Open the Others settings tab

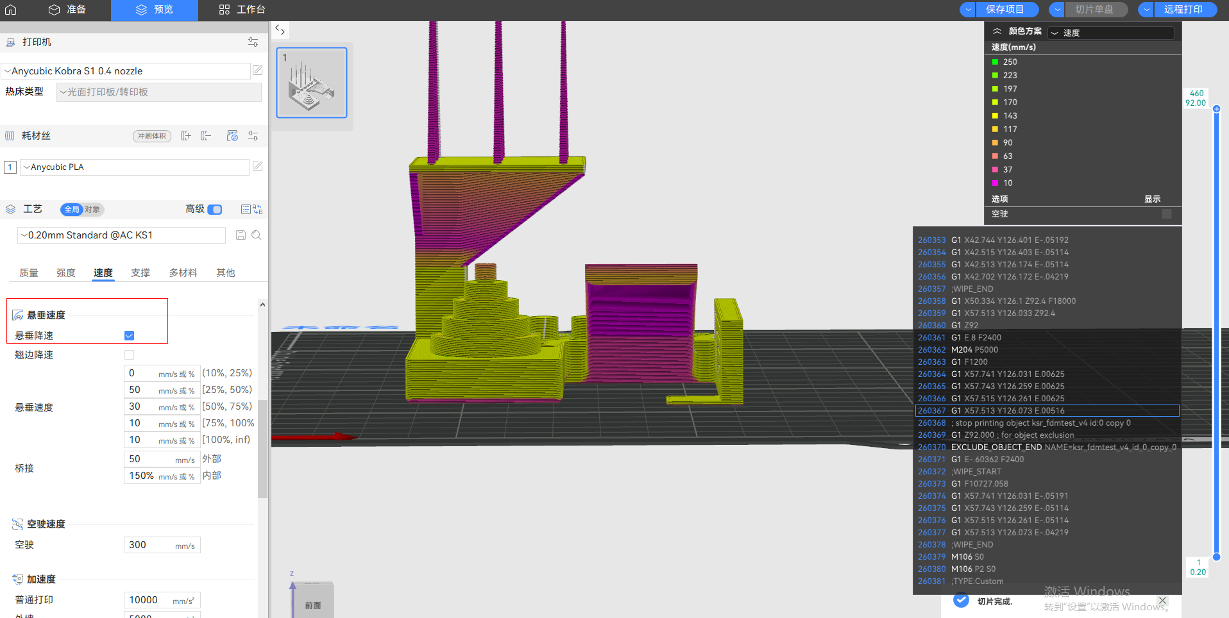point(226,273)
